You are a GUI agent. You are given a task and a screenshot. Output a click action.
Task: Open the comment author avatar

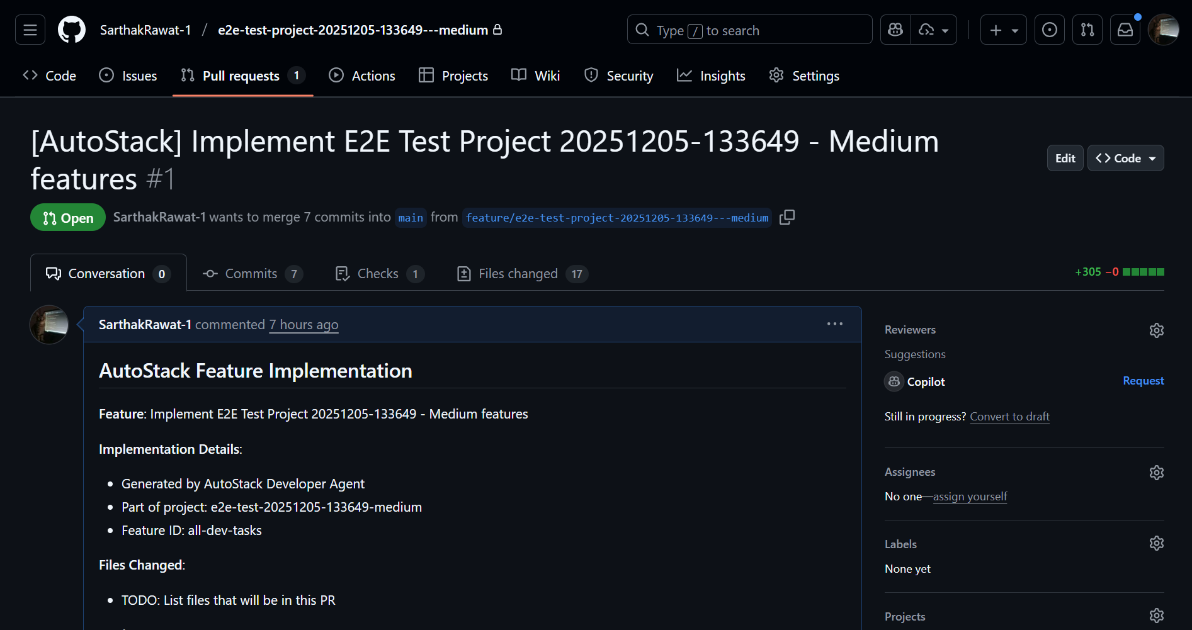tap(49, 325)
